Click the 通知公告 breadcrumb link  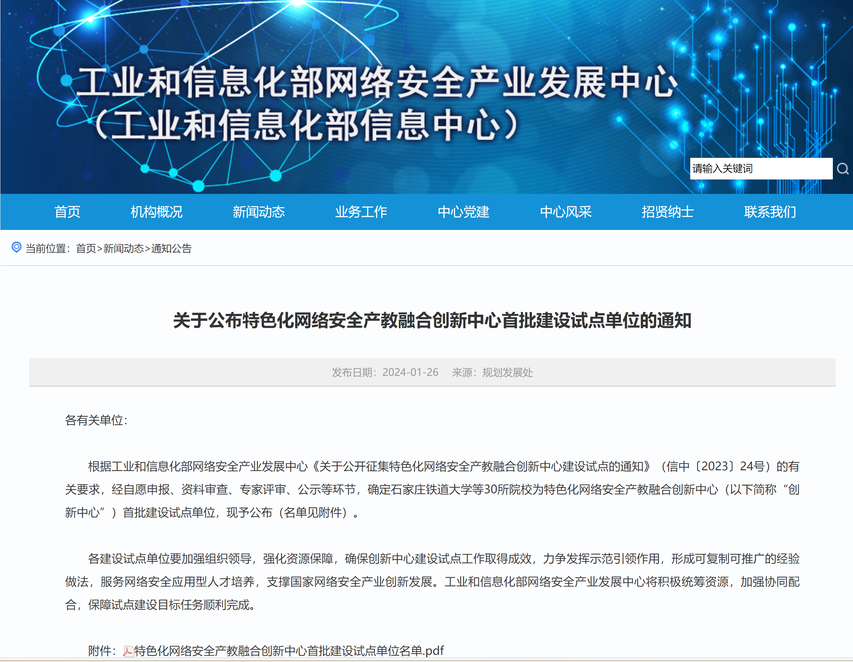click(x=171, y=249)
